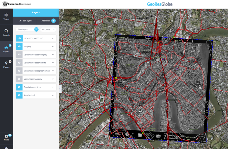Click the GeoResGlobe title link

pyautogui.click(x=160, y=4)
